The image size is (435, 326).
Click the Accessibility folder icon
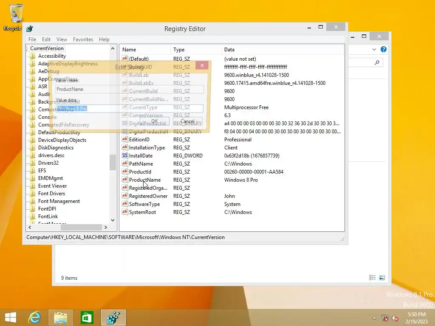pos(33,56)
